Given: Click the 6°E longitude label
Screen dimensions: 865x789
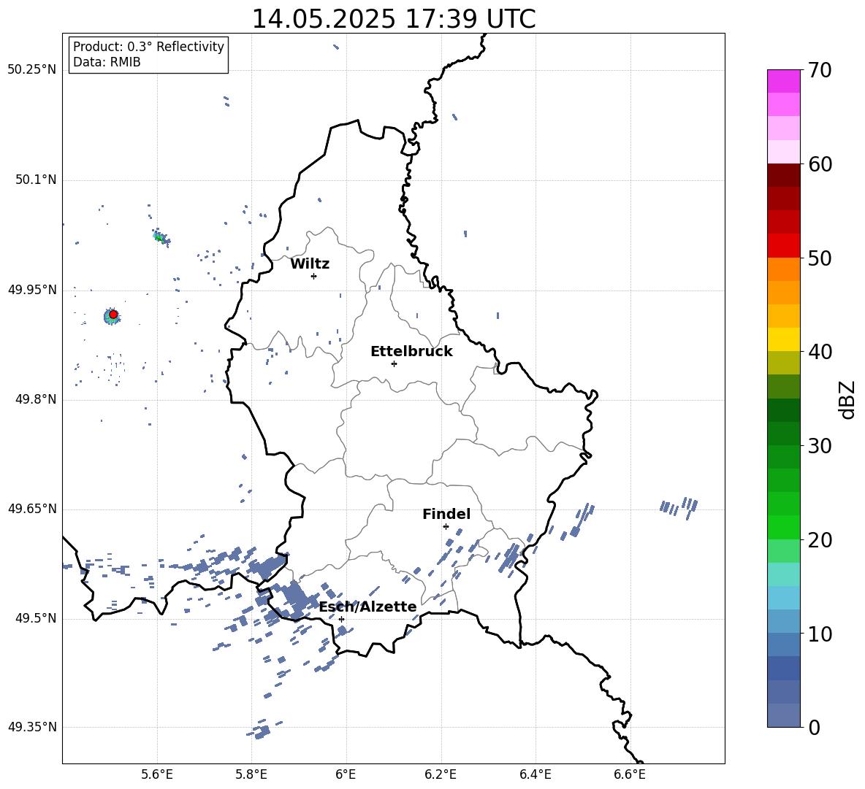Looking at the screenshot, I should (346, 774).
